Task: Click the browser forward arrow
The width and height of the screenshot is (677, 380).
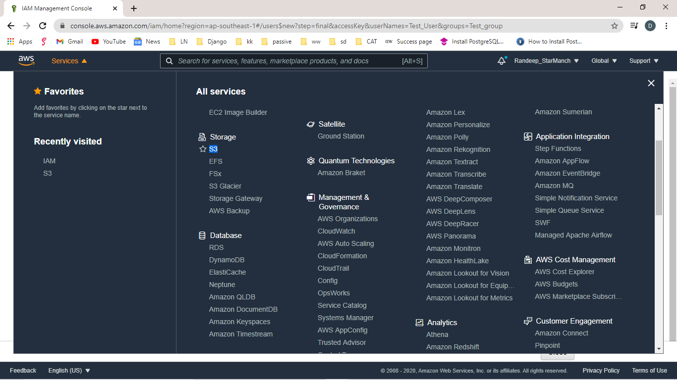Action: click(x=27, y=26)
